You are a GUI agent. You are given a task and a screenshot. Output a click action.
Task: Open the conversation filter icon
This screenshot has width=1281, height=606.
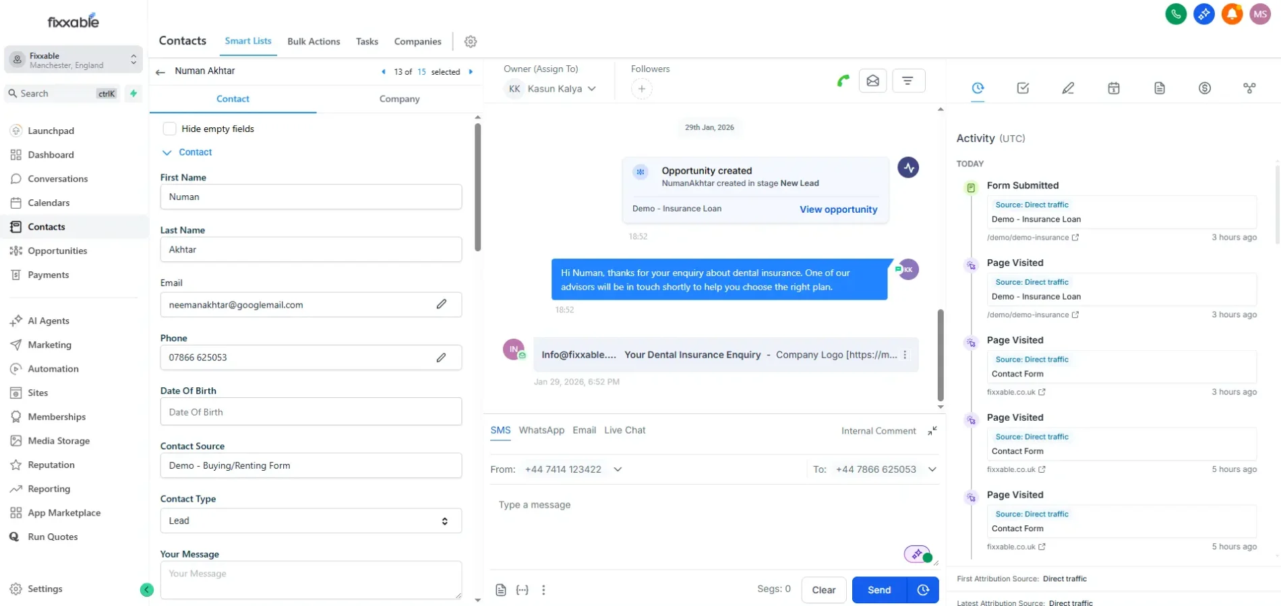pyautogui.click(x=908, y=80)
